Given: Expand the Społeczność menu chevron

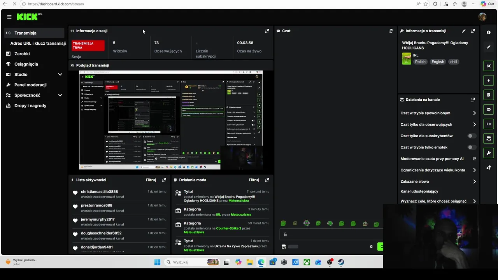Looking at the screenshot, I should point(60,95).
